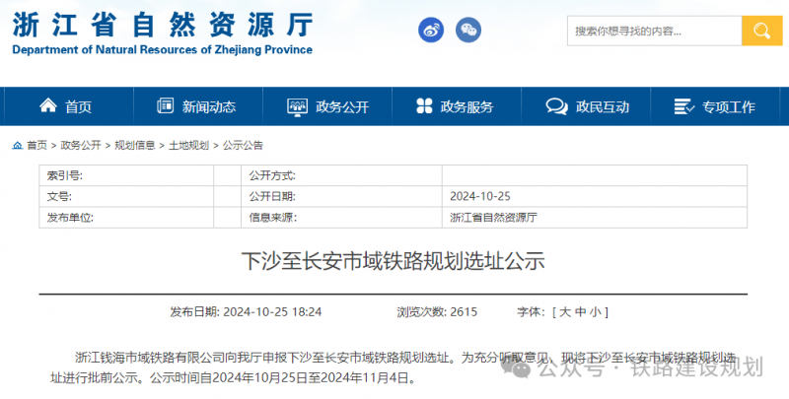This screenshot has height=399, width=789.
Task: Click the Weibo social media icon
Action: [431, 31]
